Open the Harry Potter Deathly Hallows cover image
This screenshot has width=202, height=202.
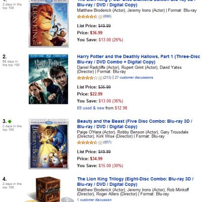(48, 79)
